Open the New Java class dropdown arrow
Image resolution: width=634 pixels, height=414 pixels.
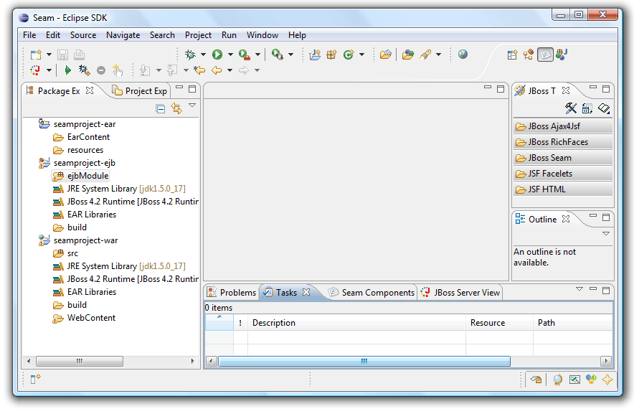pos(362,55)
